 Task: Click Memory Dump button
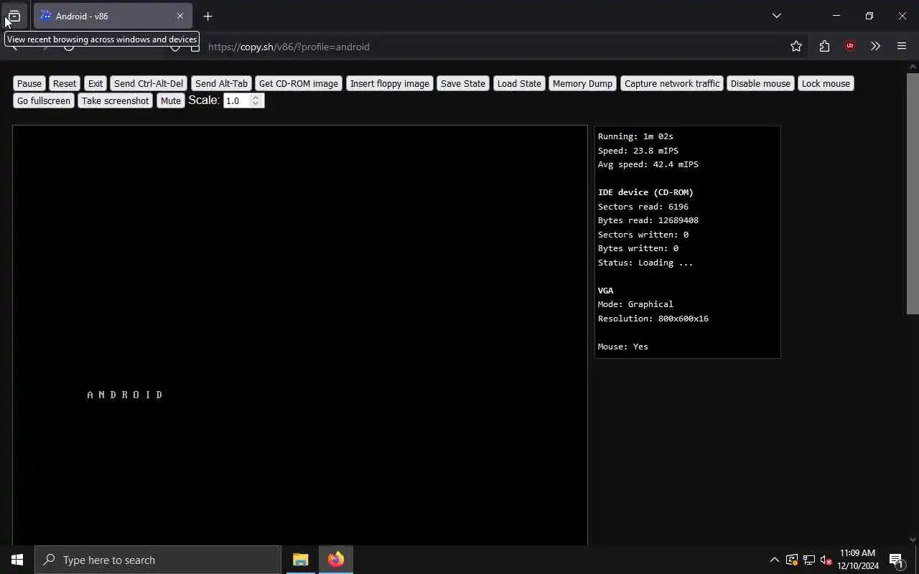[x=582, y=83]
